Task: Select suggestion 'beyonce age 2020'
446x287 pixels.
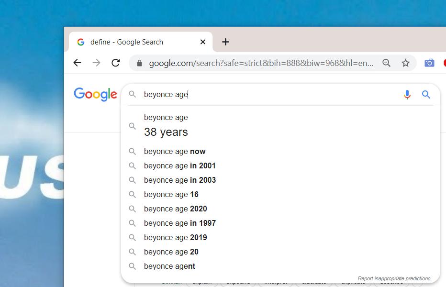Action: (280, 209)
